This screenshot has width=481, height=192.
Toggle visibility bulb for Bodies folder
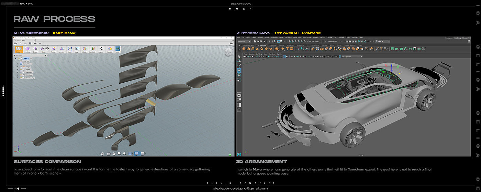click(x=21, y=70)
